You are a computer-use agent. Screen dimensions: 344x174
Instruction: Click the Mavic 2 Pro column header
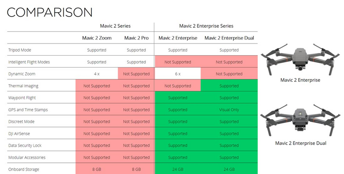[x=136, y=38]
